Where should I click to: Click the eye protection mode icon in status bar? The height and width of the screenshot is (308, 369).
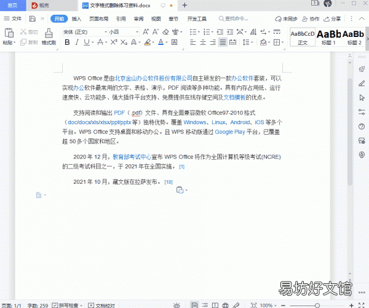coord(177,305)
